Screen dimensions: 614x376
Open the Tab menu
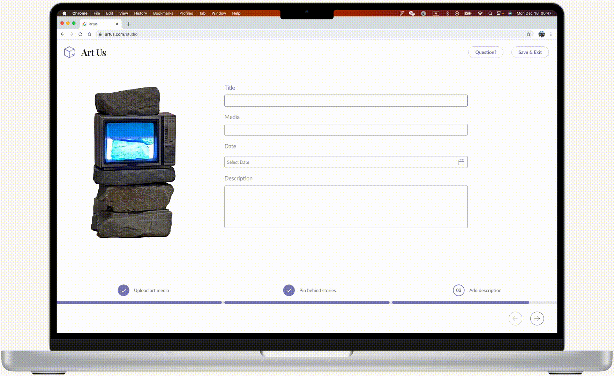202,13
